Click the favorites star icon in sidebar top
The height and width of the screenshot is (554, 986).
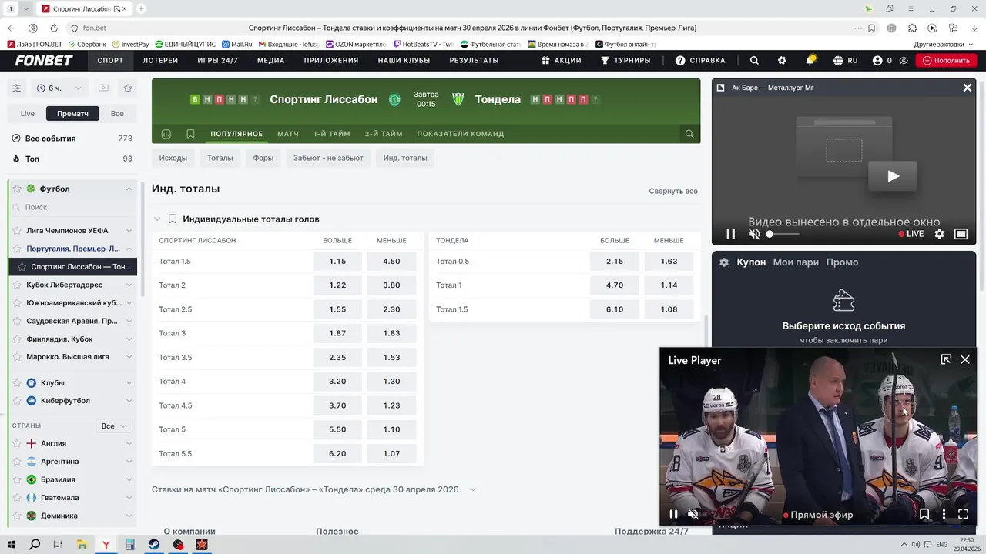pyautogui.click(x=128, y=88)
